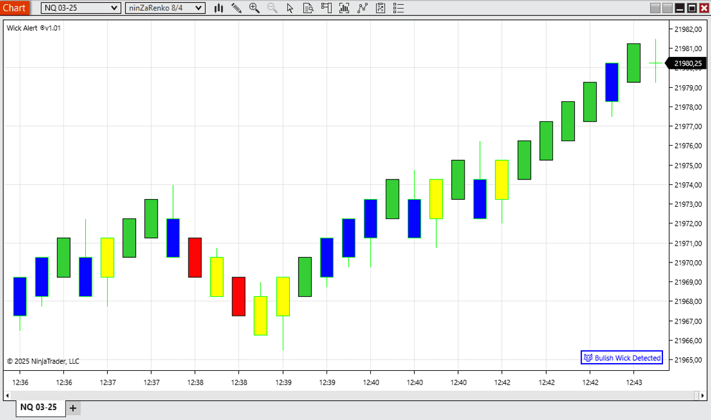Open the data box icon
Screen dimensions: 711x420
pyautogui.click(x=308, y=8)
